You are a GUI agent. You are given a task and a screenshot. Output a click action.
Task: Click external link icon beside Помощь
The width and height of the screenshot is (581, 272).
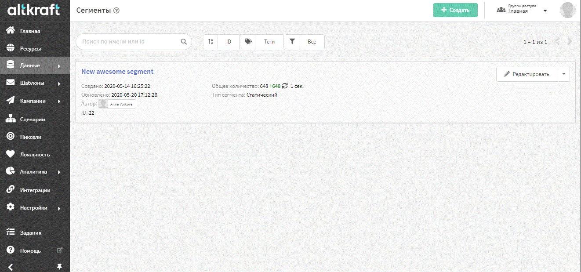click(x=60, y=250)
